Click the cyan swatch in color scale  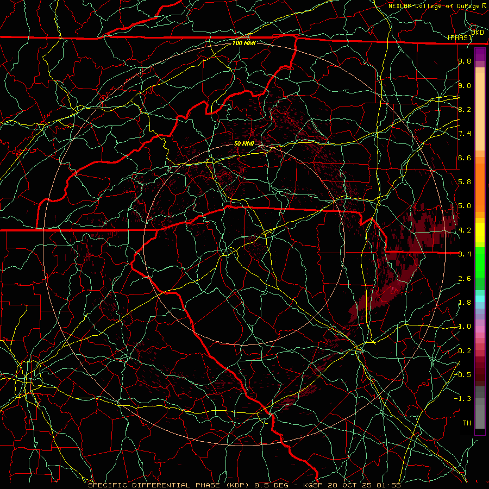pyautogui.click(x=480, y=298)
